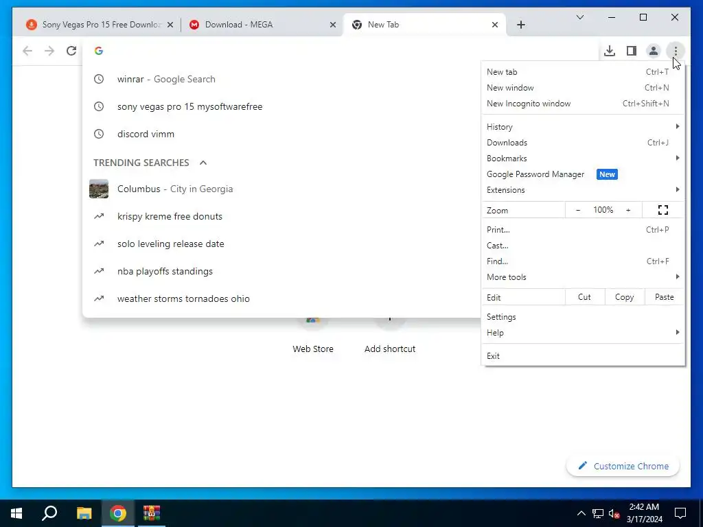Expand the Help submenu
This screenshot has height=527, width=703.
pyautogui.click(x=583, y=333)
